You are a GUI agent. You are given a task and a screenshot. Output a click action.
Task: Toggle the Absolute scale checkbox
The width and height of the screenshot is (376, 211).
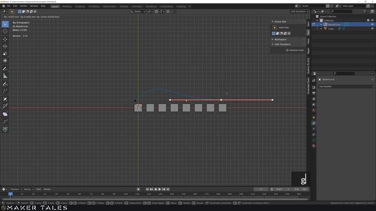[287, 50]
